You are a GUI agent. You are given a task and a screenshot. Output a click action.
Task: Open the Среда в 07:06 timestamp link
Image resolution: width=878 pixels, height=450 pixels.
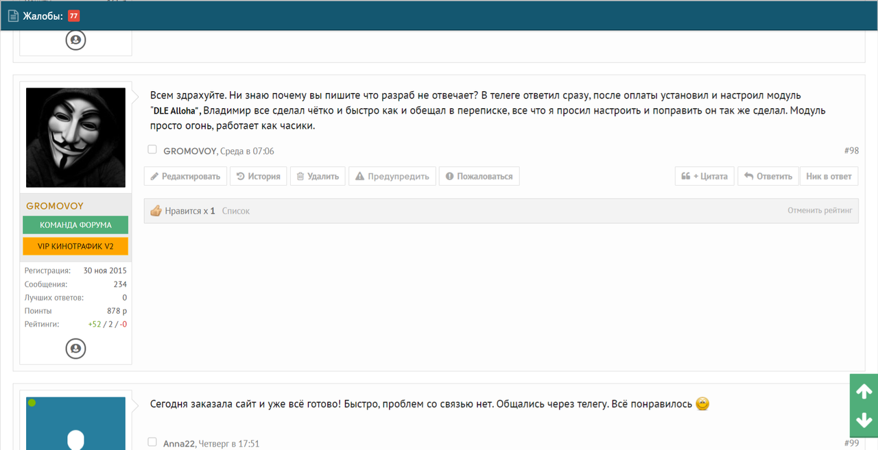click(x=247, y=151)
